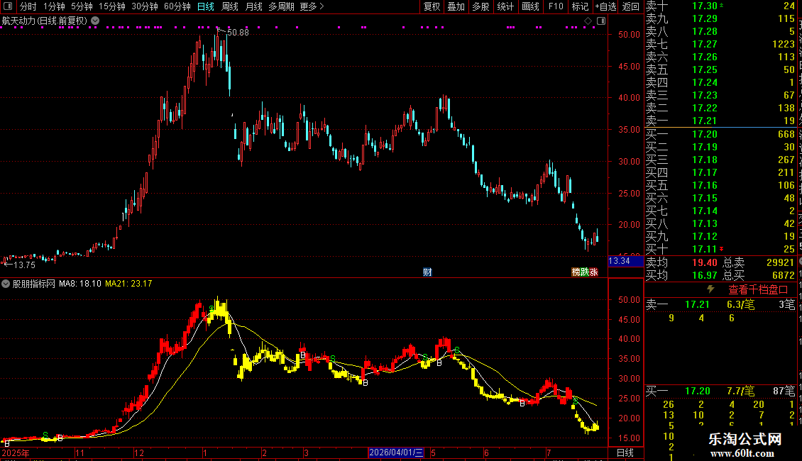Open 查看千档盘口 link
This screenshot has height=461, width=802.
758,290
